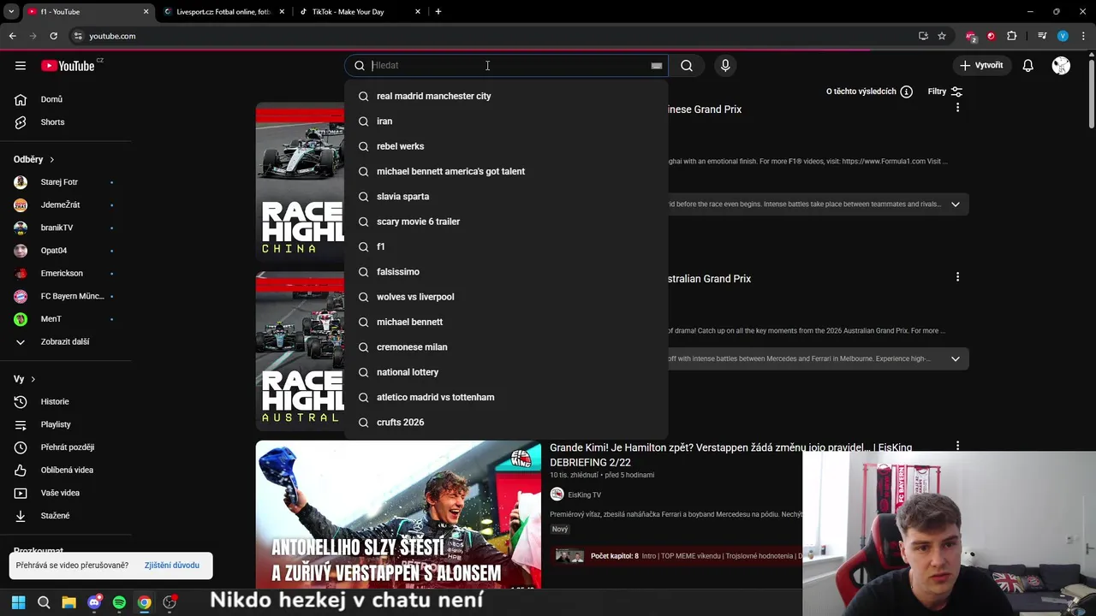Image resolution: width=1096 pixels, height=616 pixels.
Task: Expand the Australian Grand Prix video description chevron
Action: click(x=956, y=358)
